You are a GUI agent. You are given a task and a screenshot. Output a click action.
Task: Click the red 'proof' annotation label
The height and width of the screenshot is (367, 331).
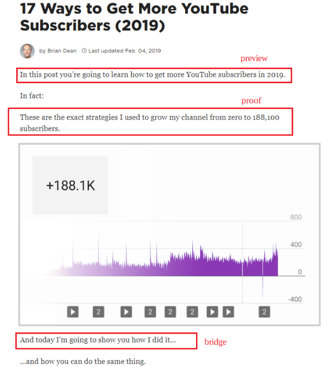(251, 101)
